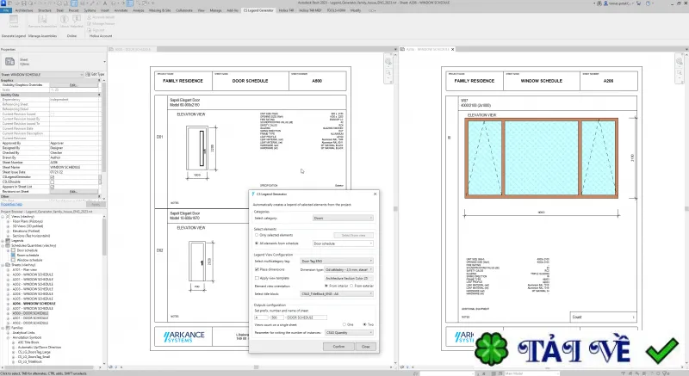This screenshot has height=376, width=689.
Task: Open the Annotate ribbon tab
Action: pos(121,10)
